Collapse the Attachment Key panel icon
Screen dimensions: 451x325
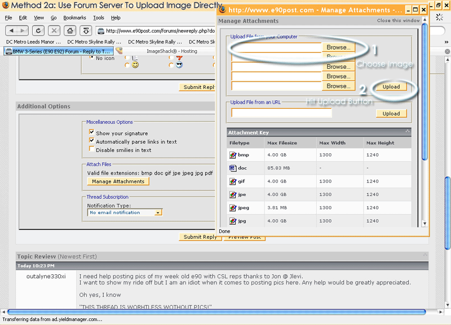(x=408, y=131)
